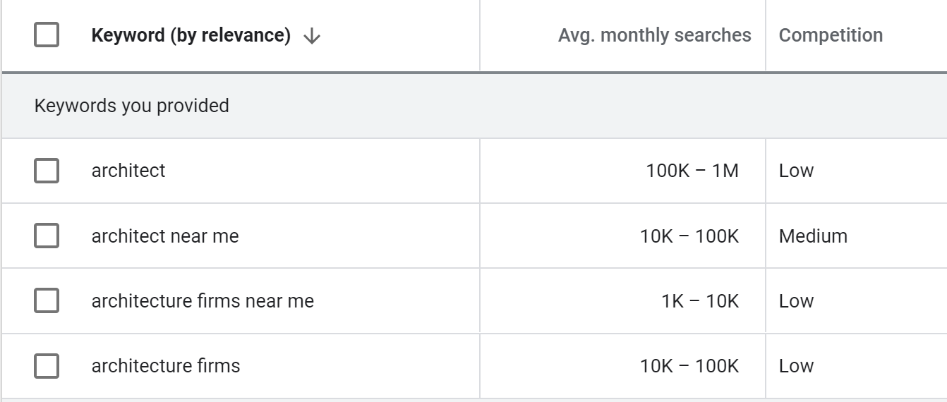Viewport: 947px width, 402px height.
Task: Click the Competition column header
Action: coord(831,35)
